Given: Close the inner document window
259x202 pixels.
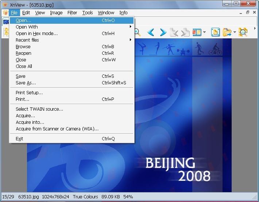Looking at the screenshot, I should point(254,12).
